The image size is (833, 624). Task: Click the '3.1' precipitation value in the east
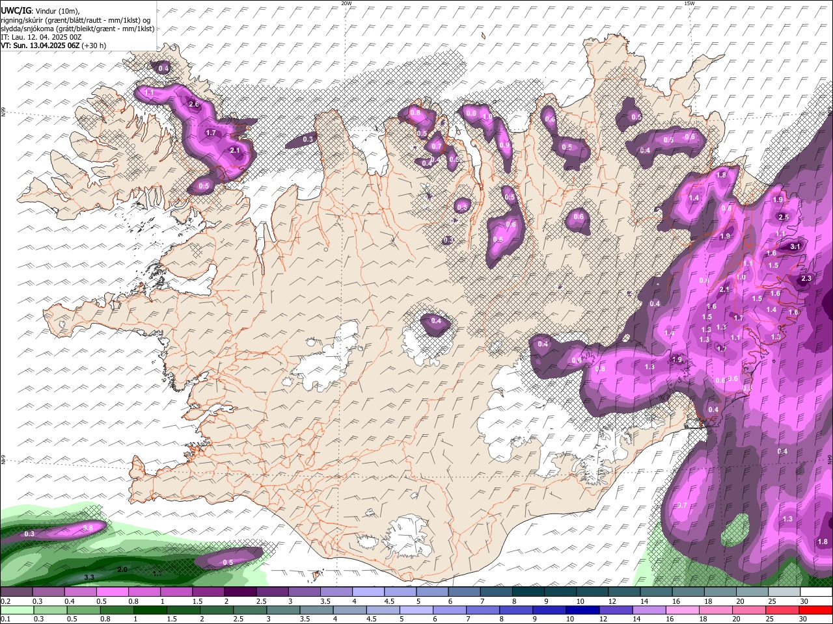tap(795, 246)
